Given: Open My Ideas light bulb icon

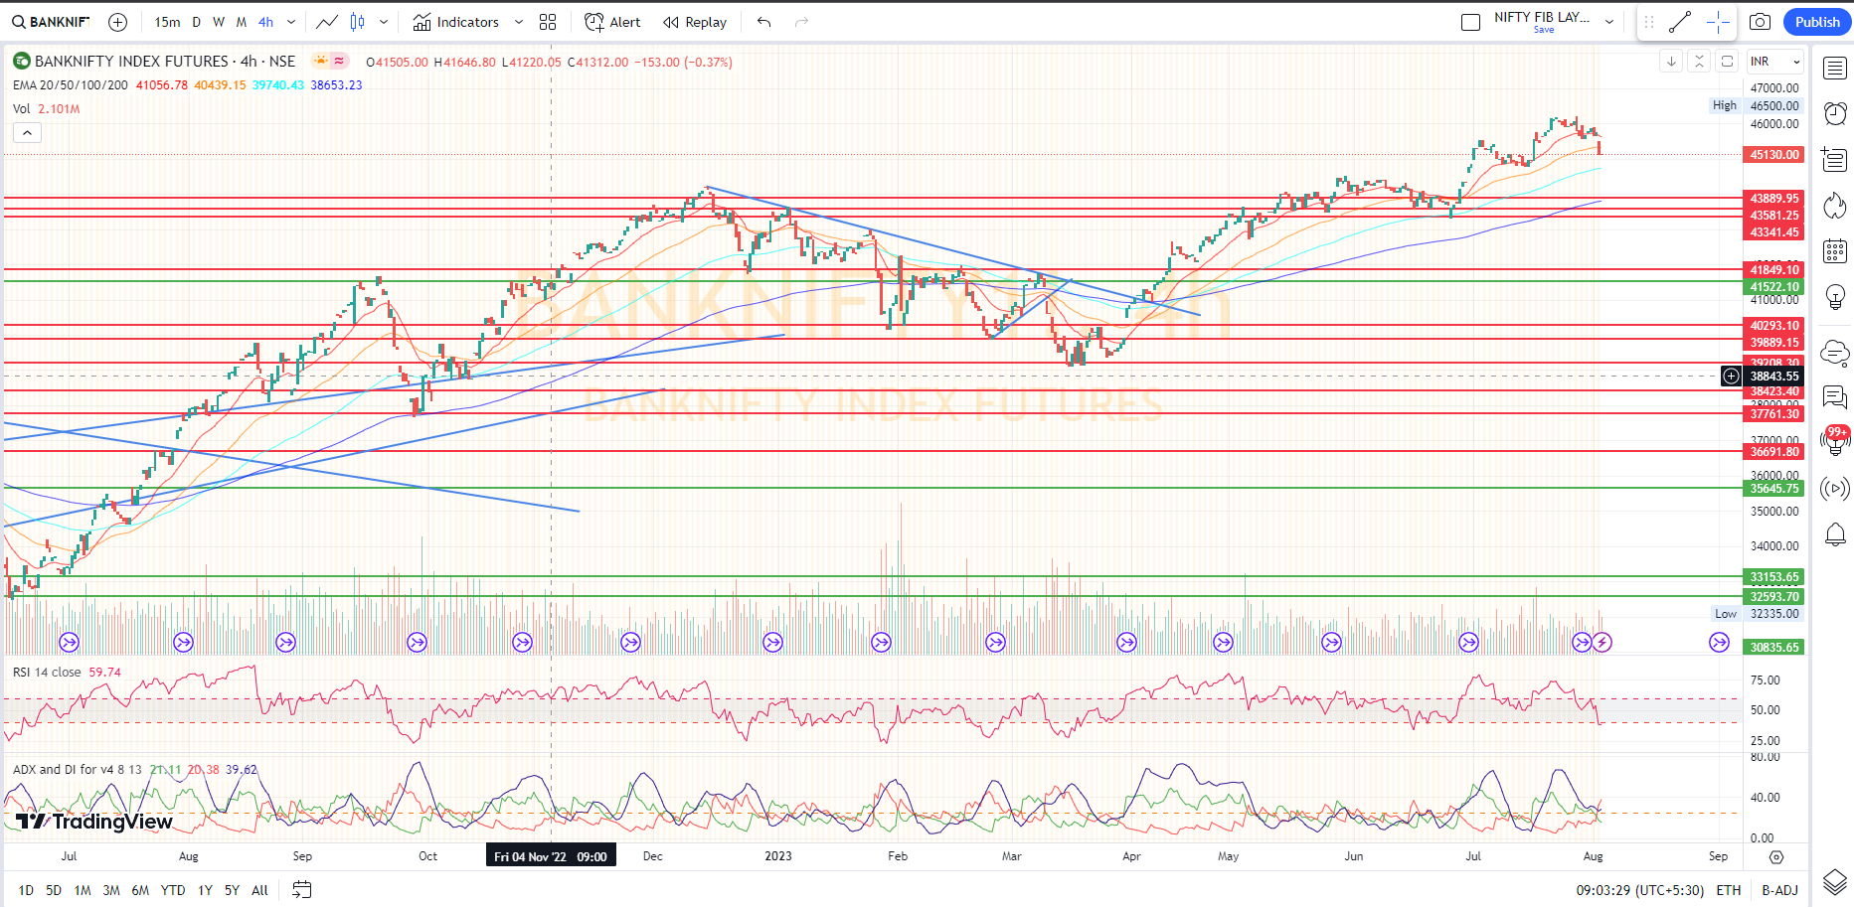Looking at the screenshot, I should click(x=1834, y=296).
